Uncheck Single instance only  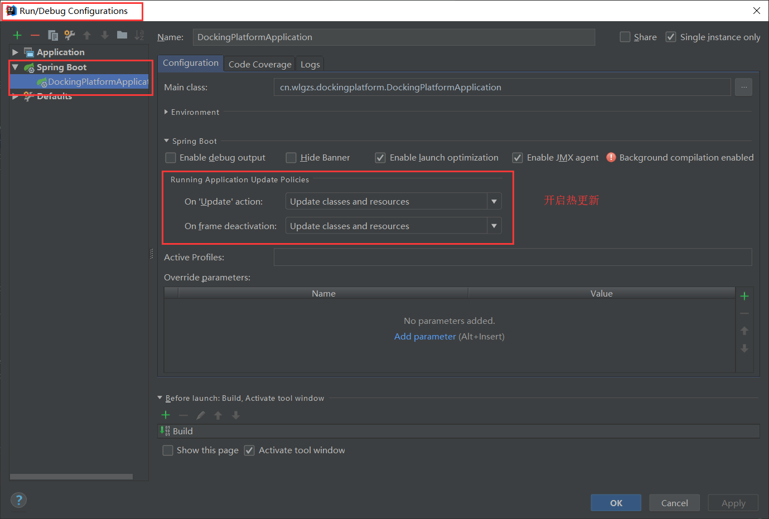(x=671, y=37)
